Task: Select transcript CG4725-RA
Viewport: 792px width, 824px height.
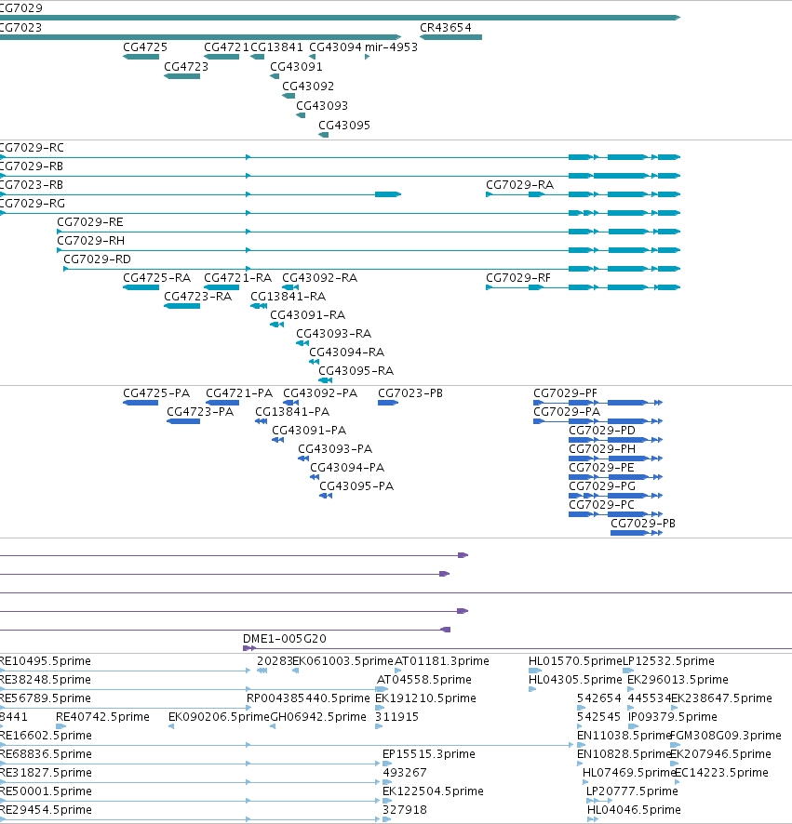Action: 141,287
